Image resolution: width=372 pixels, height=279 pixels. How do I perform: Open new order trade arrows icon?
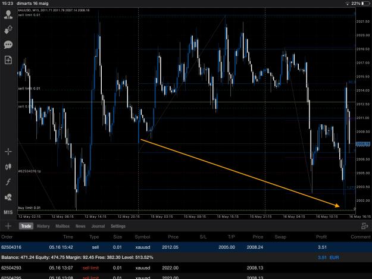(8, 30)
